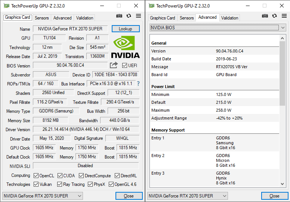Screen dimensions: 290x202
Task: Click the screenshot camera icon in left window
Action: tap(119, 16)
